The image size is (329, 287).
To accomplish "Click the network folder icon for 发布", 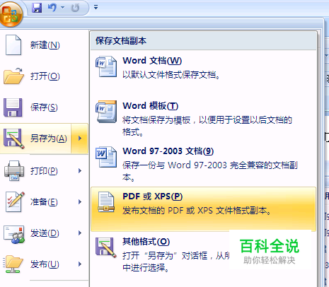I will 13,264.
